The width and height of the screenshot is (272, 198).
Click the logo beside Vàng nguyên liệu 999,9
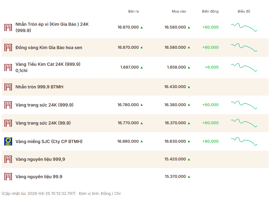pos(8,159)
